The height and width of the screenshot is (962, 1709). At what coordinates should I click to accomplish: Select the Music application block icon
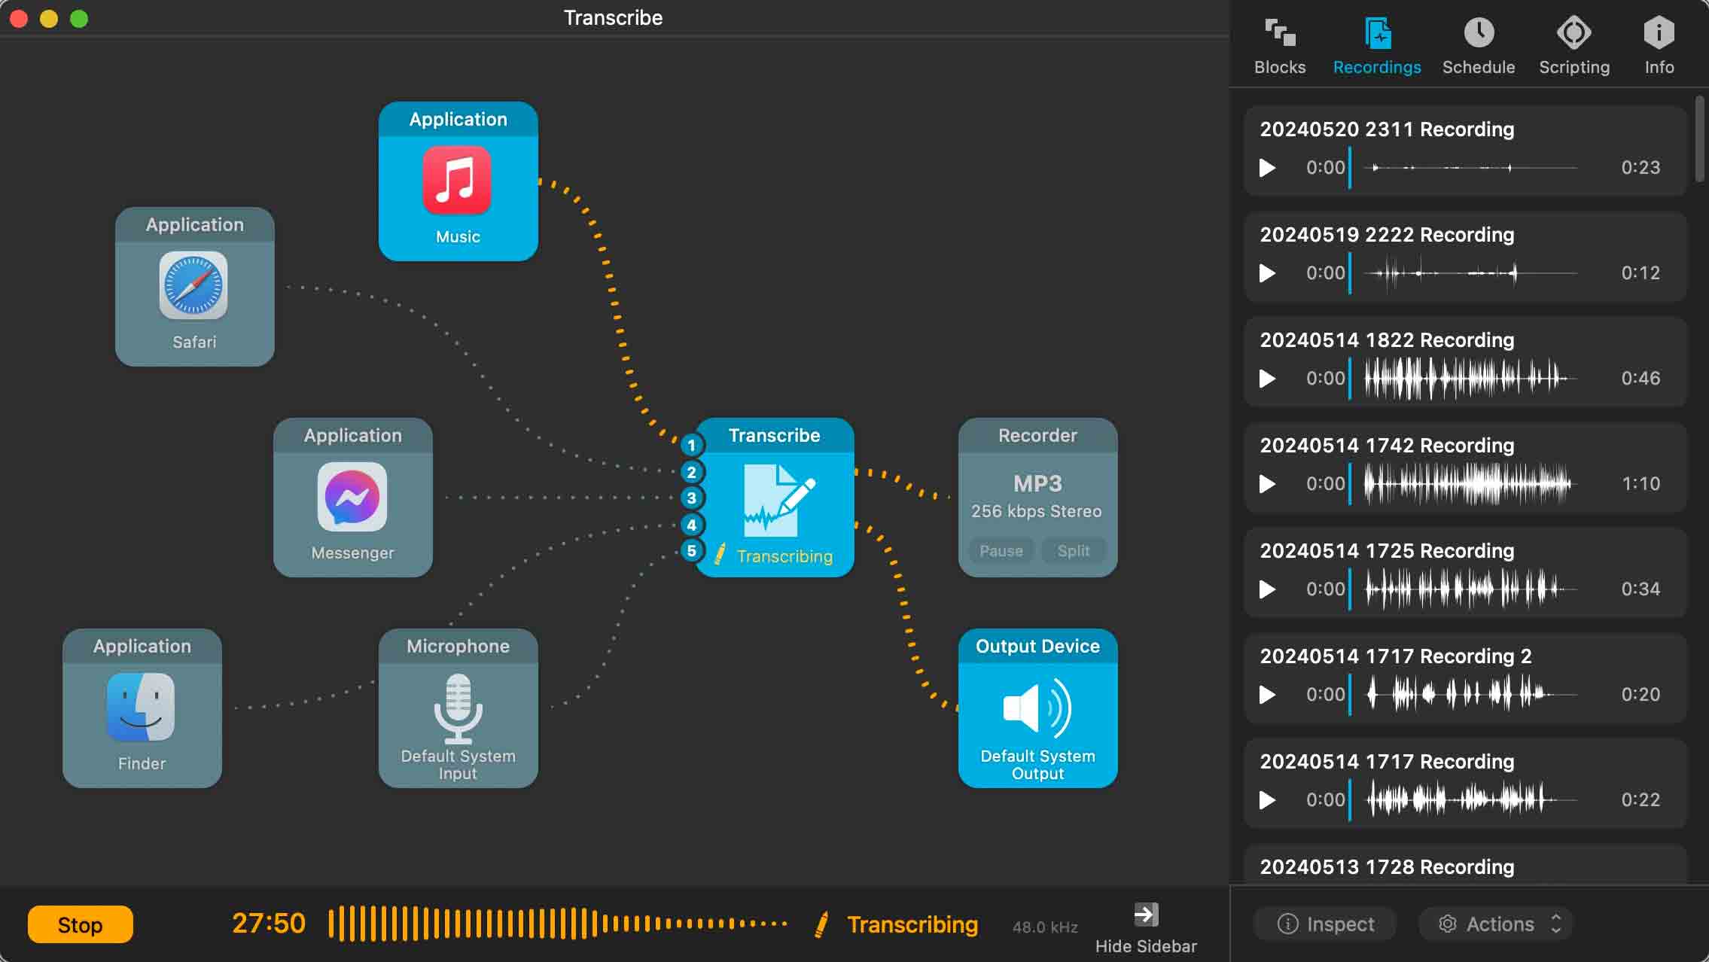(x=457, y=181)
